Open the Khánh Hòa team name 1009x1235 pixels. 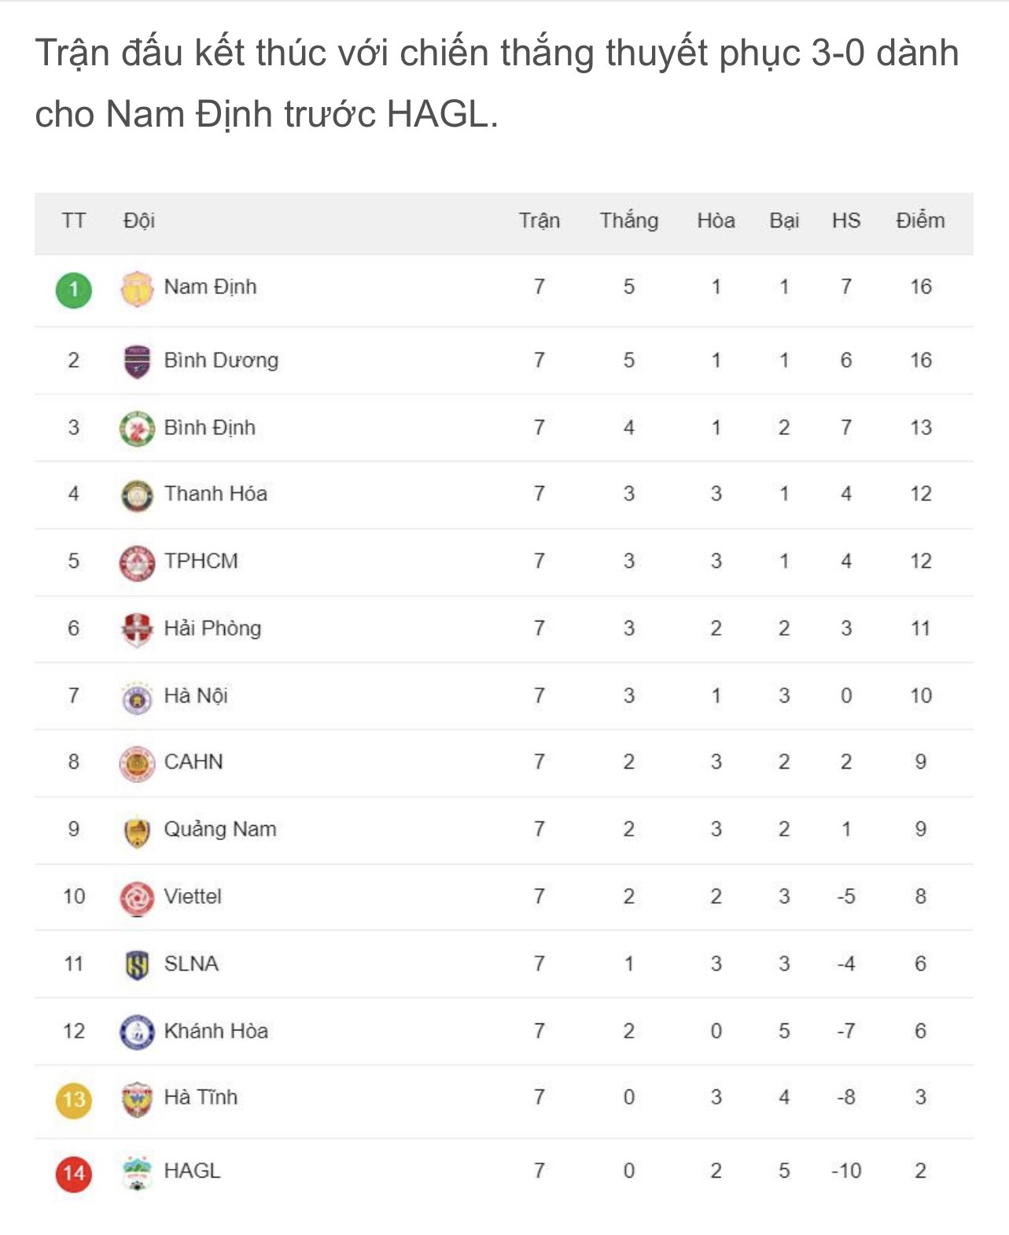point(216,1031)
